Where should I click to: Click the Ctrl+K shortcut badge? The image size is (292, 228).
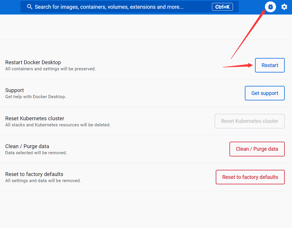222,7
